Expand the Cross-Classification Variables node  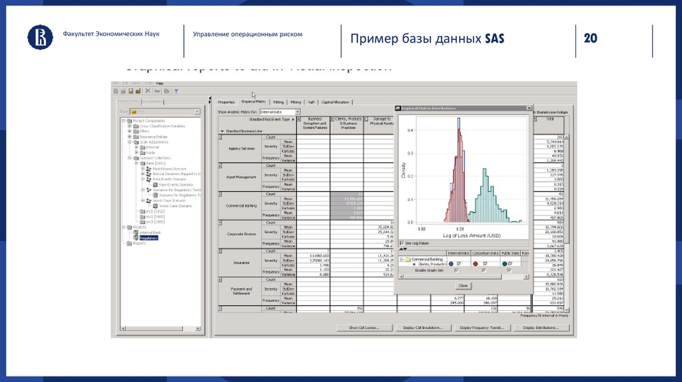[x=130, y=126]
